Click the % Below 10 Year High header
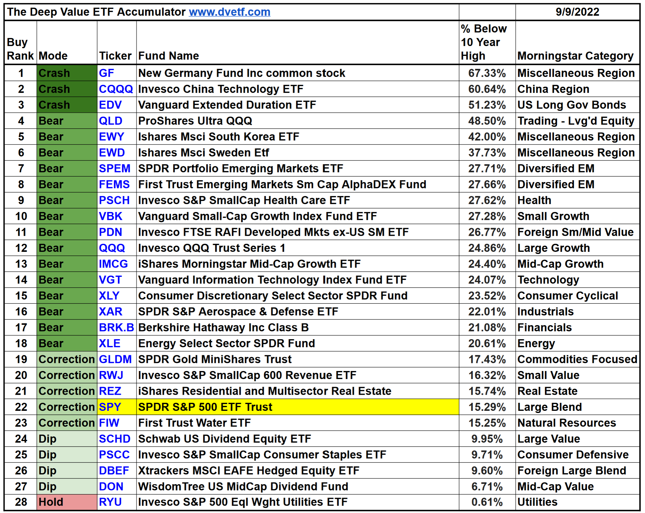Screen dimensions: 645x513 (x=487, y=43)
